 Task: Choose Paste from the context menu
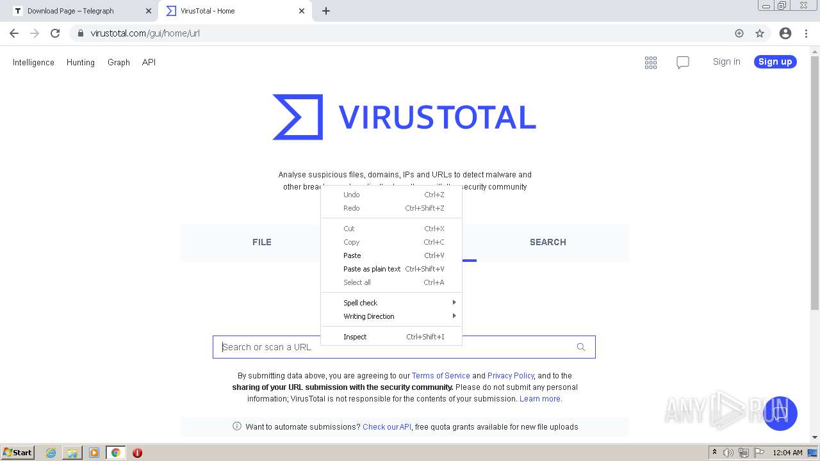[x=391, y=255]
